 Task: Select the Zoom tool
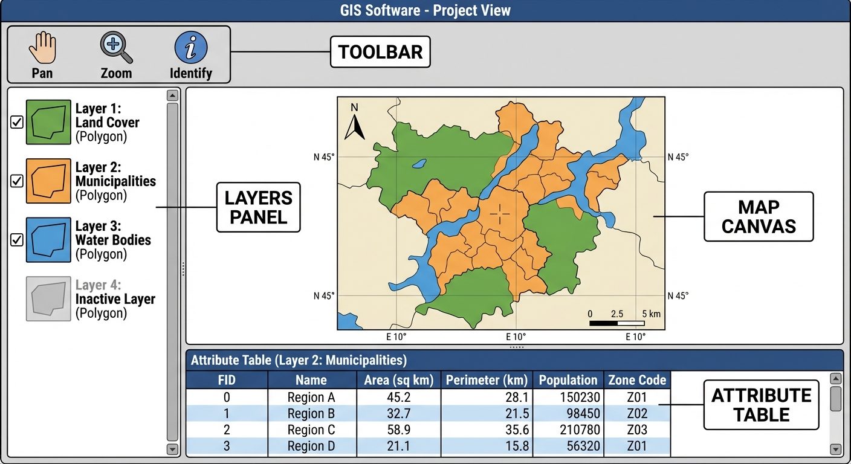pos(115,45)
